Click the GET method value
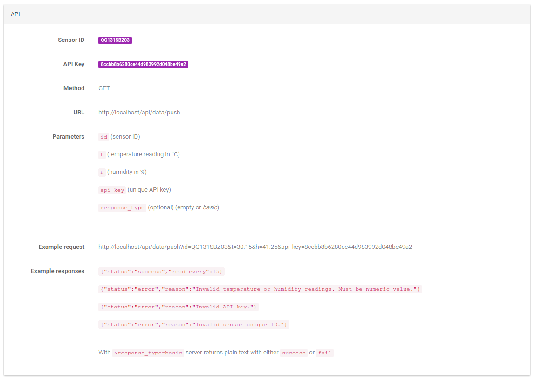Viewport: 536px width, 380px height. point(104,88)
